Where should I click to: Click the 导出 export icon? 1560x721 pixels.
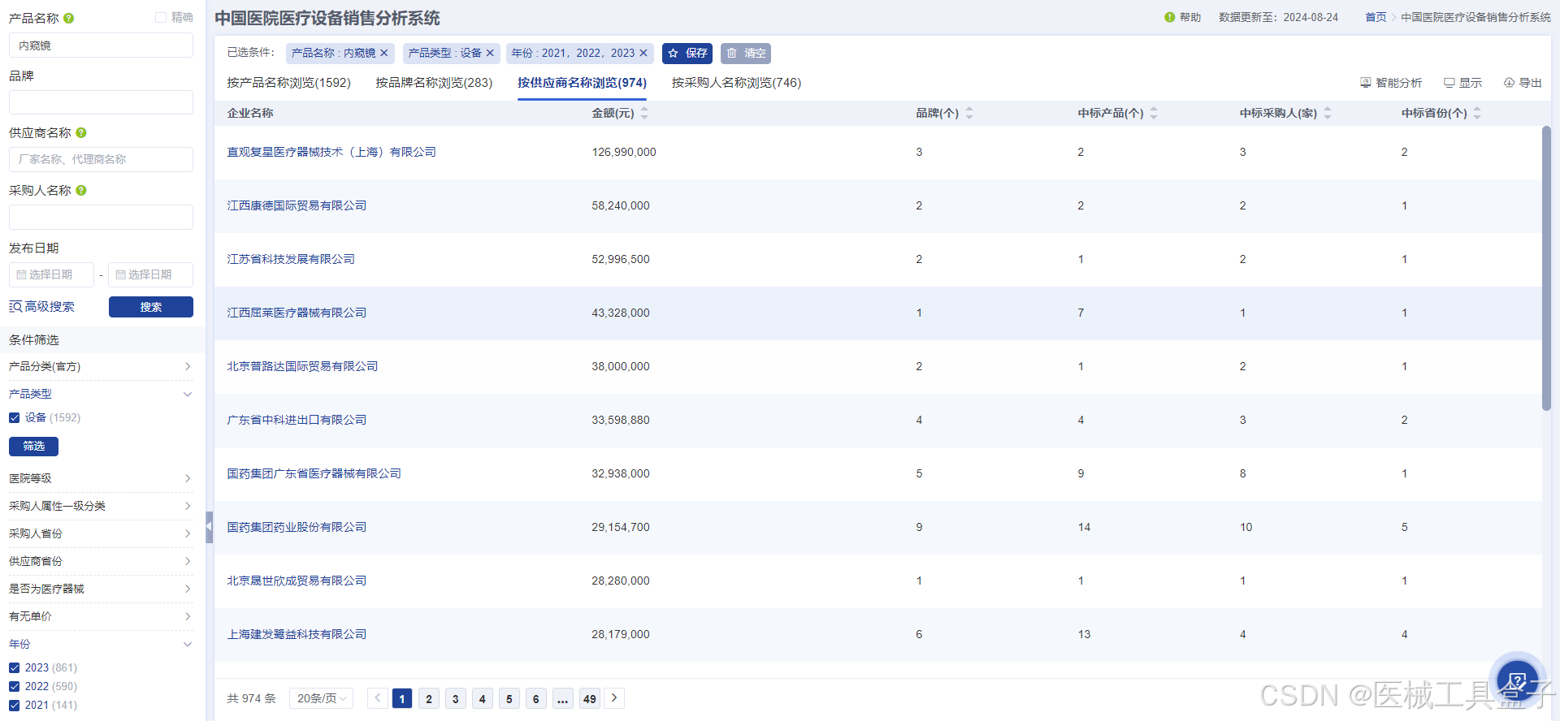click(1509, 83)
